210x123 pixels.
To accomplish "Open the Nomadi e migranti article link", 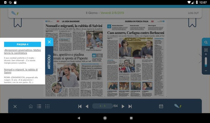I will point(21,71).
